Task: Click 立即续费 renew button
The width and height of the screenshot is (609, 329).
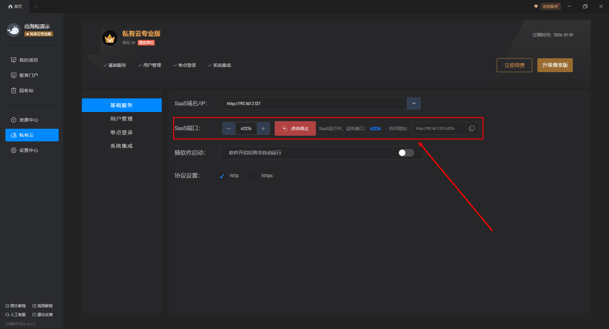Action: (x=514, y=65)
